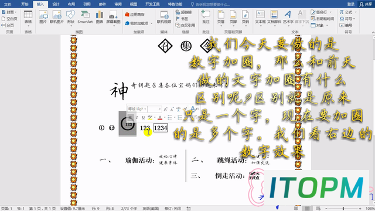Screen dimensions: 375x211
Task: Expand the font name dropdown
Action: (x=145, y=109)
